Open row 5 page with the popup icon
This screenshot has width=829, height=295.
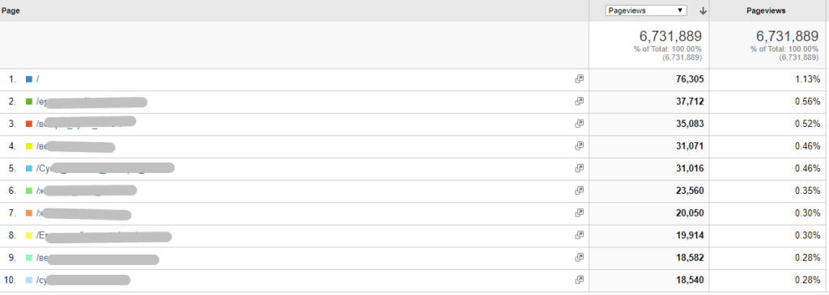(x=580, y=168)
